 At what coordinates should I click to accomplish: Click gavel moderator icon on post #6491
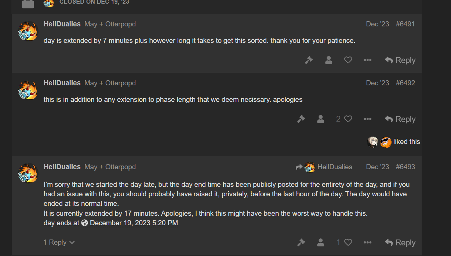coord(309,60)
